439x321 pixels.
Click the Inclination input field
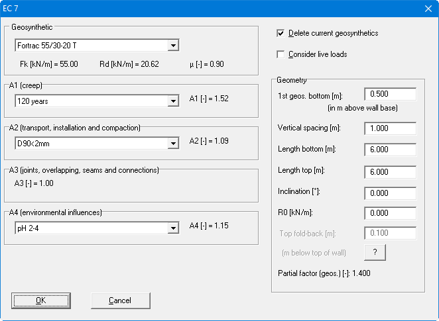tap(390, 193)
